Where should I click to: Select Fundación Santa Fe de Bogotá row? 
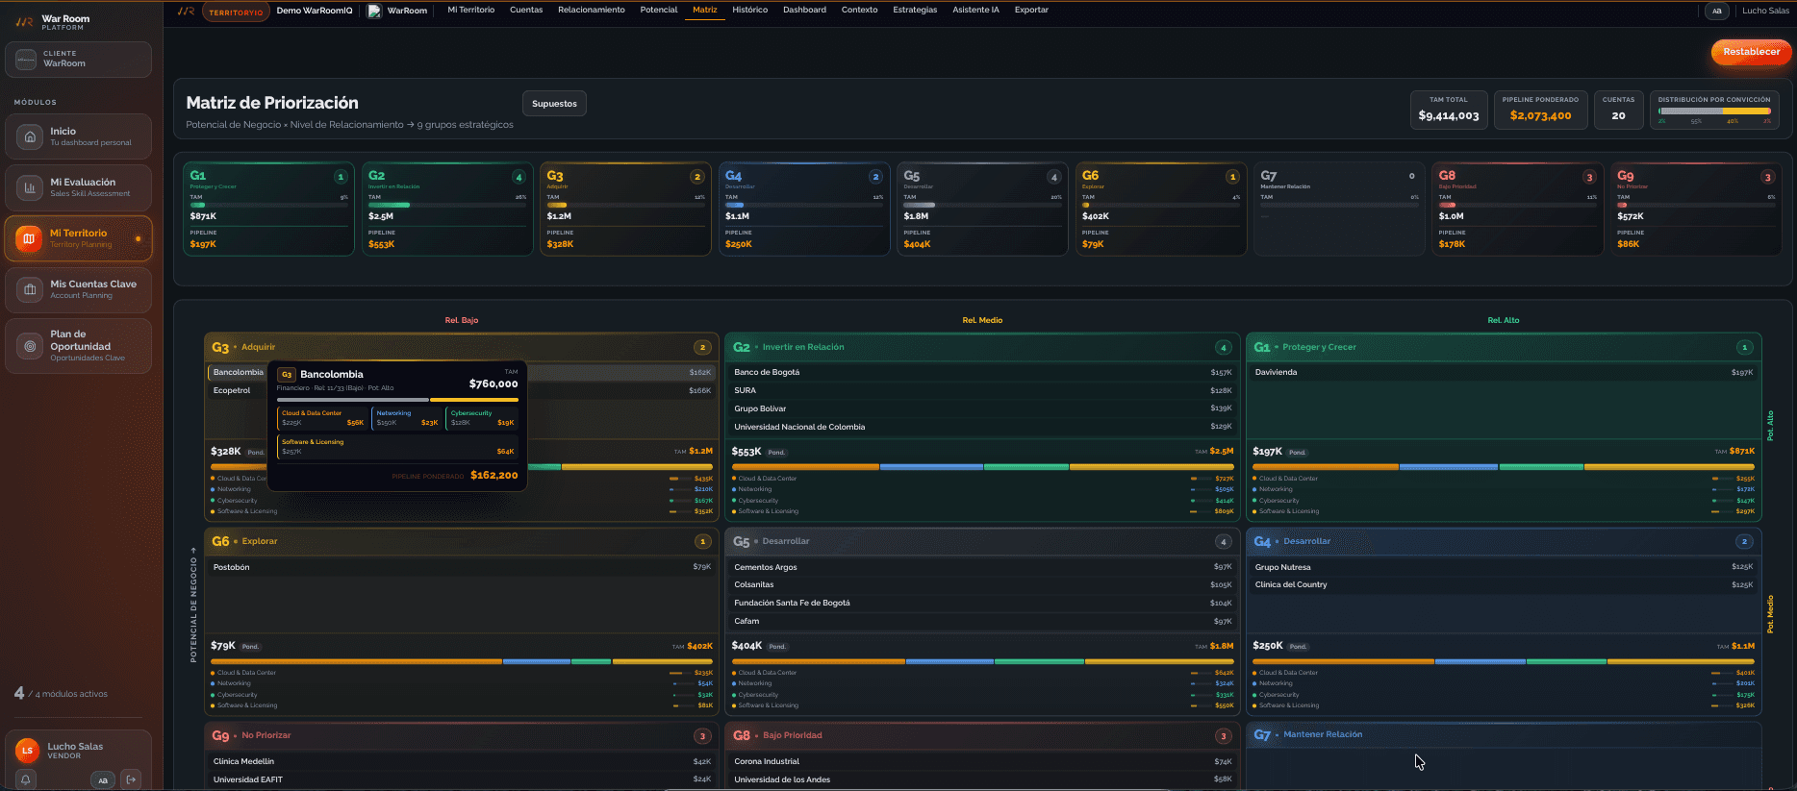click(982, 603)
